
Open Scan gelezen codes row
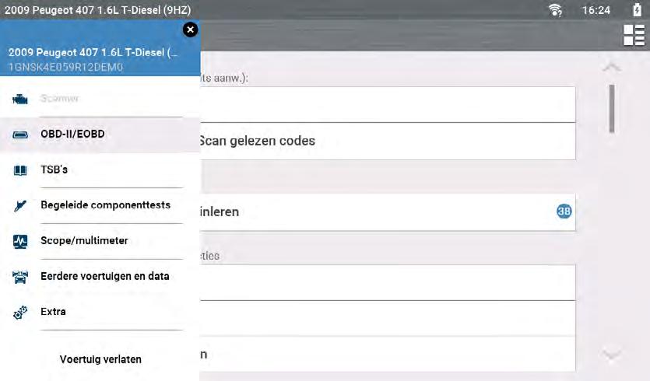(x=388, y=142)
